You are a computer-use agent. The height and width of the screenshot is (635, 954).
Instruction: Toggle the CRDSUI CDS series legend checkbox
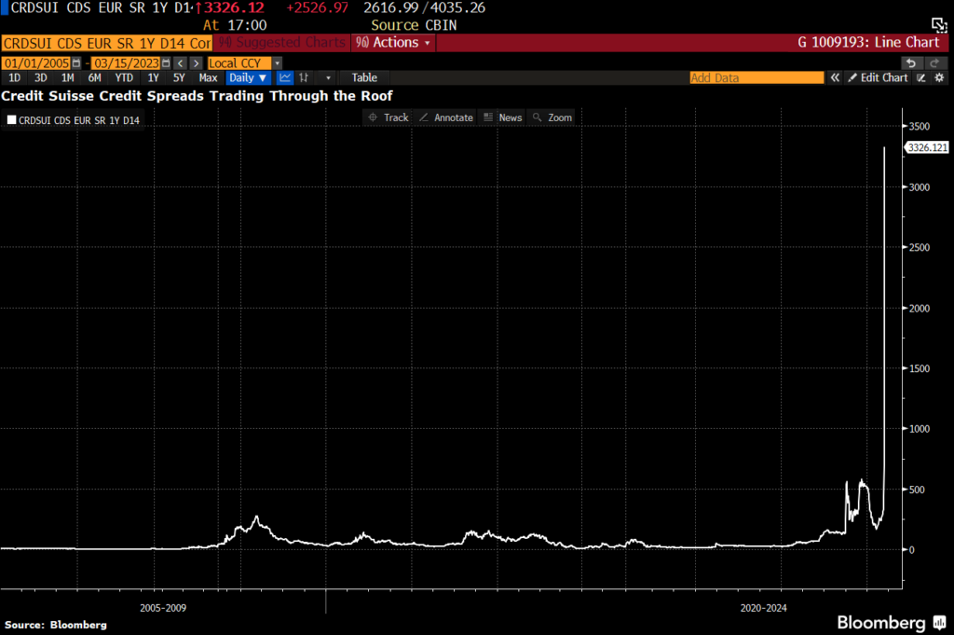(x=11, y=119)
